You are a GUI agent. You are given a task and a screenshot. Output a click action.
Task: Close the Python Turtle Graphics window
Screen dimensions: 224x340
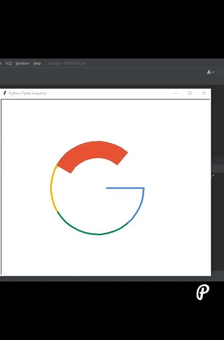click(204, 93)
